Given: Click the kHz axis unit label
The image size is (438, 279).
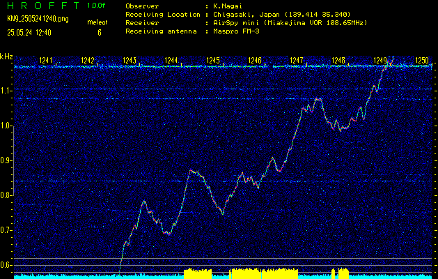Looking at the screenshot, I should (6, 56).
